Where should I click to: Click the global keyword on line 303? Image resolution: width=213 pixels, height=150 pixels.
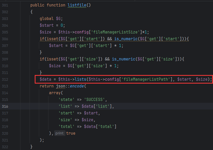click(x=47, y=19)
